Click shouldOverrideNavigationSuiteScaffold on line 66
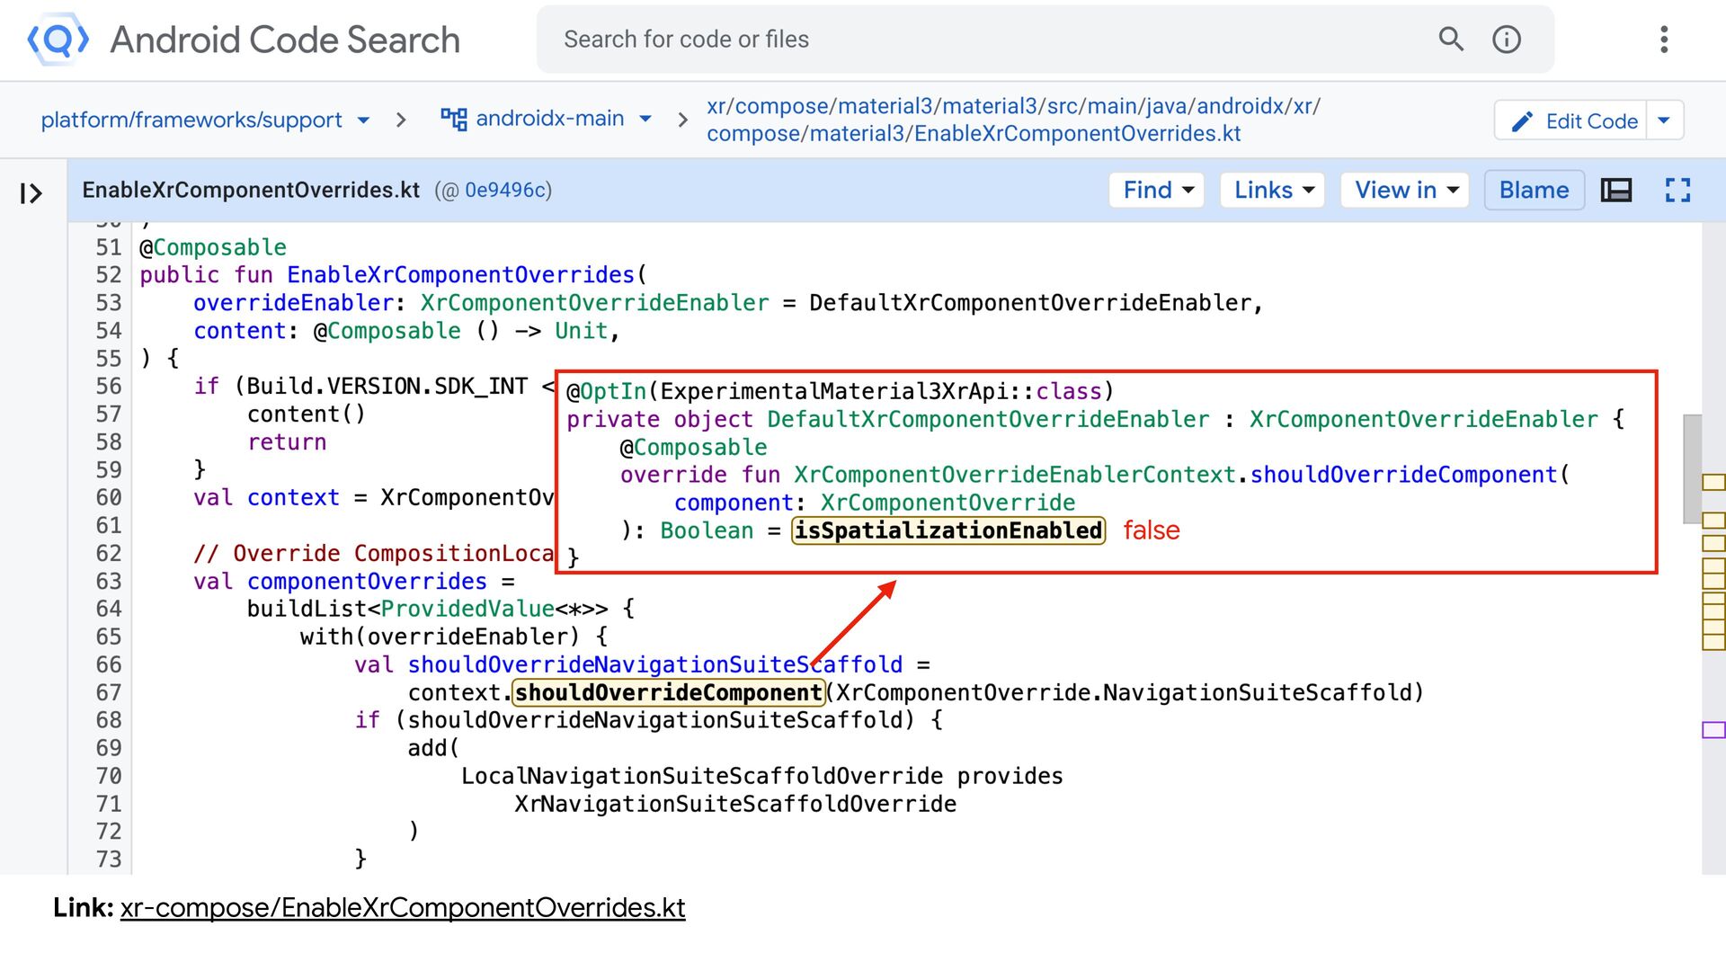Screen dimensions: 1726x971 [654, 664]
